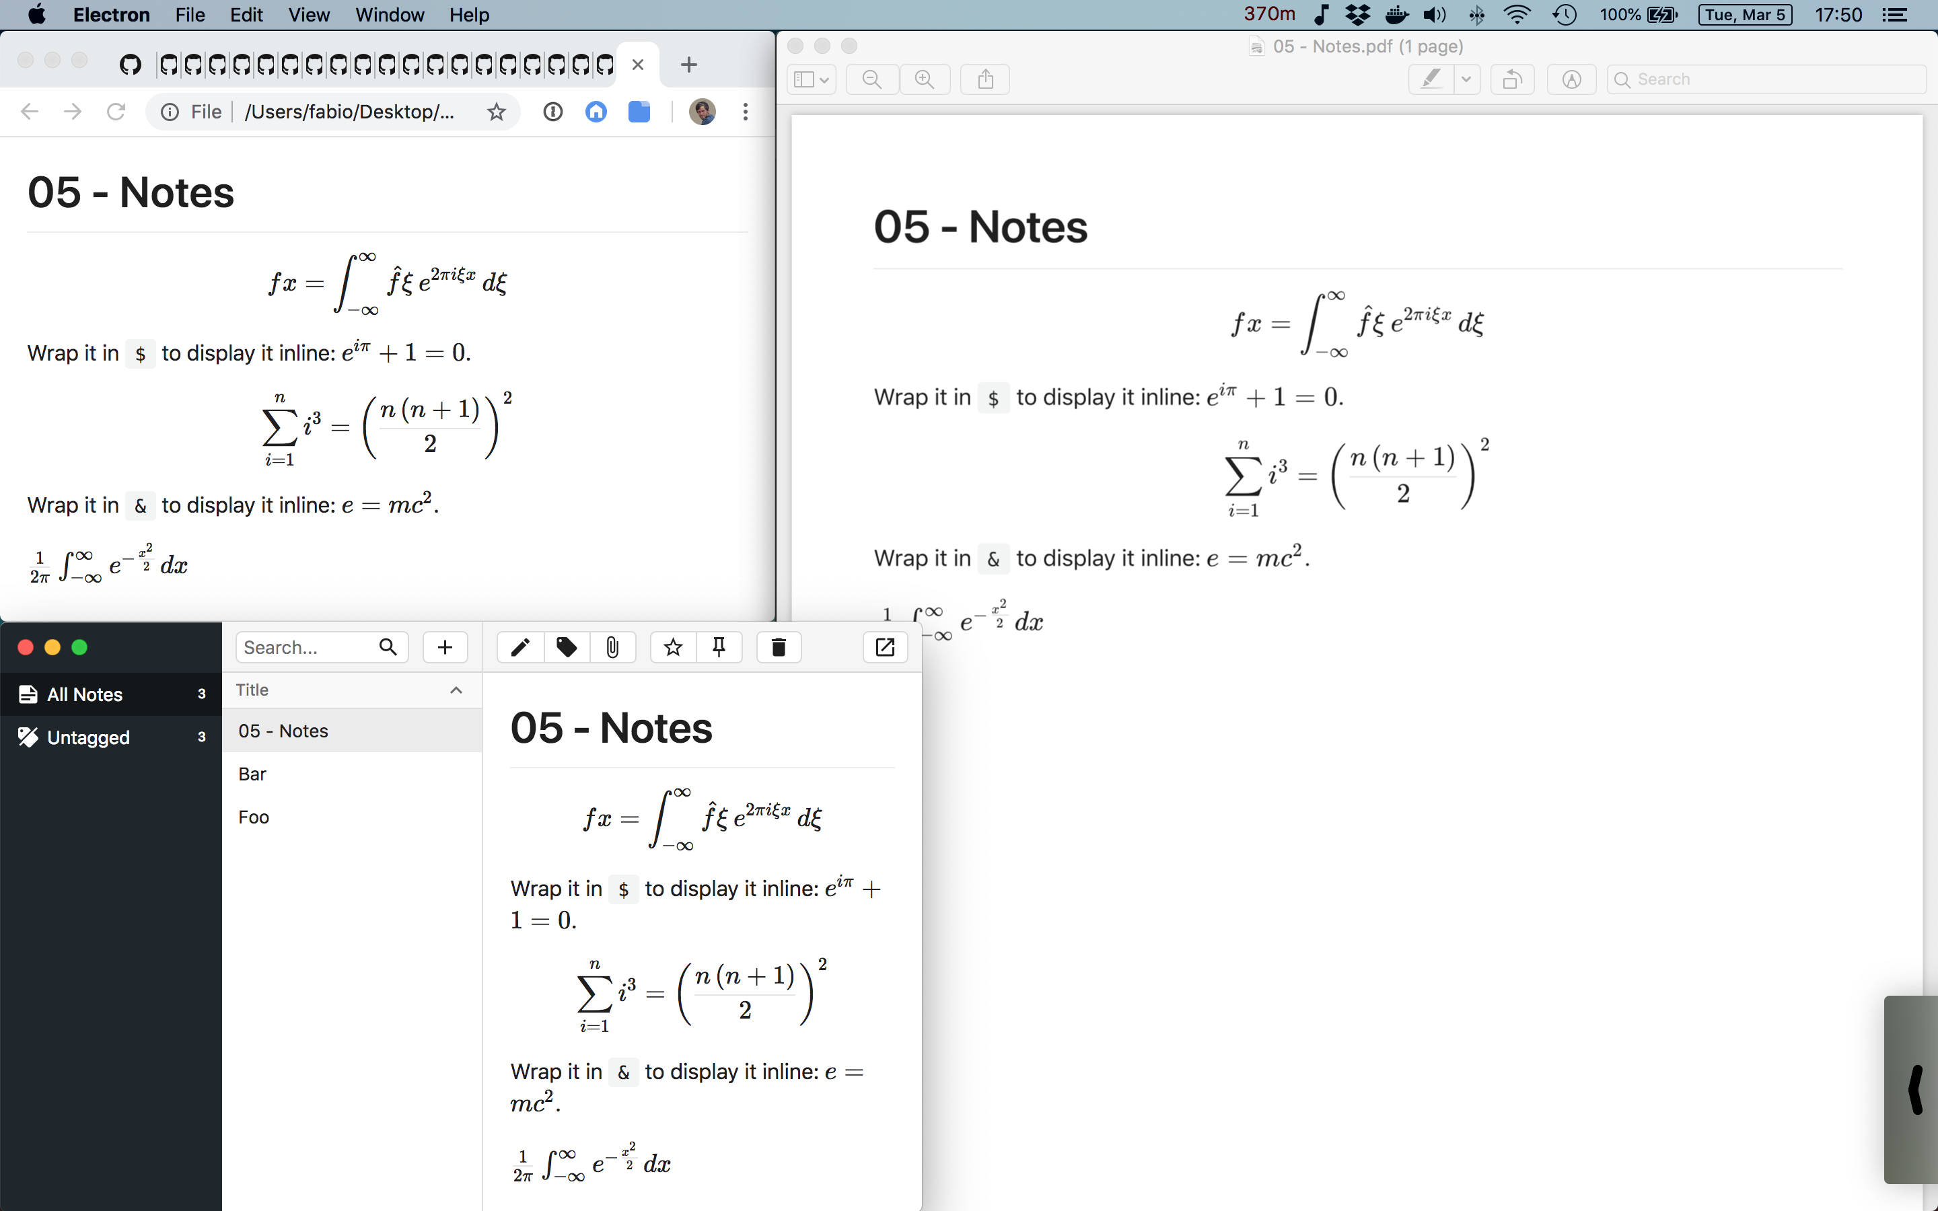Zoom in in Preview PDF window
Image resolution: width=1938 pixels, height=1211 pixels.
(x=924, y=79)
